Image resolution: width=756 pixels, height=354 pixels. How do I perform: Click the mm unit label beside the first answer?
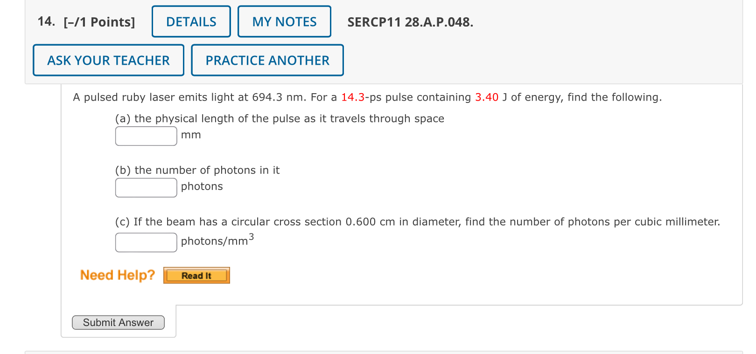point(191,135)
